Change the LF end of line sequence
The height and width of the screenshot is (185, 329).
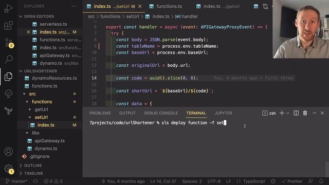coord(229,181)
